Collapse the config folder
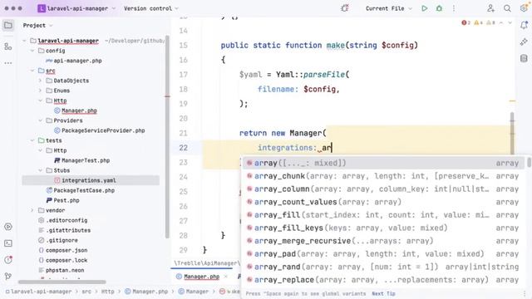The width and height of the screenshot is (532, 299). (x=32, y=51)
